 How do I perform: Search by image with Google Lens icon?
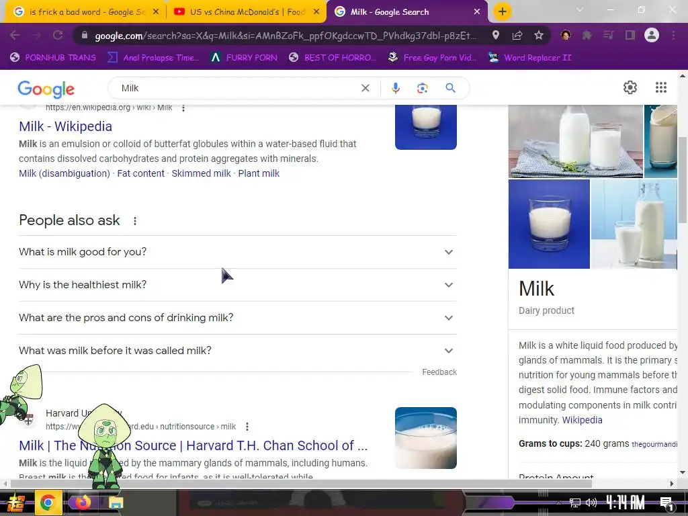click(x=422, y=88)
